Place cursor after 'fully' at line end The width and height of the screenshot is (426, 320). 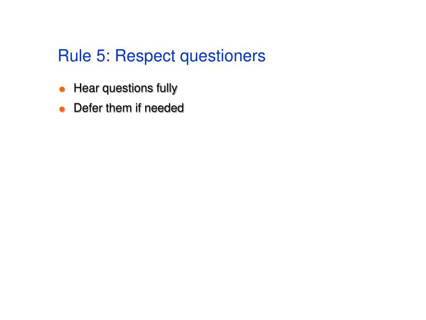click(178, 88)
